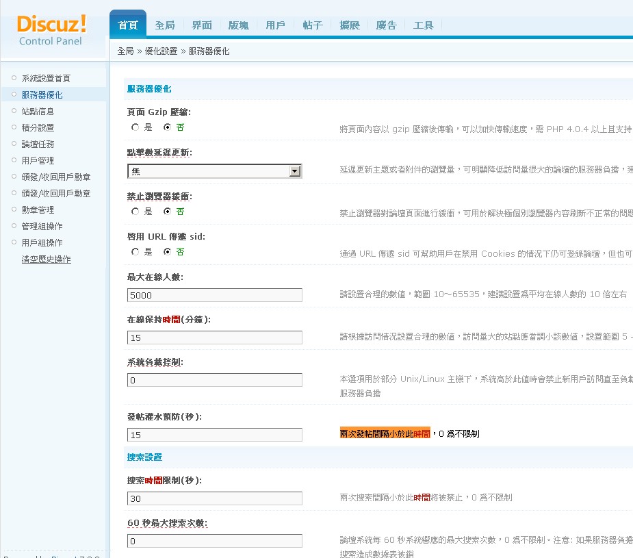The height and width of the screenshot is (558, 633).
Task: Open 站點信息 in the sidebar
Action: (38, 111)
